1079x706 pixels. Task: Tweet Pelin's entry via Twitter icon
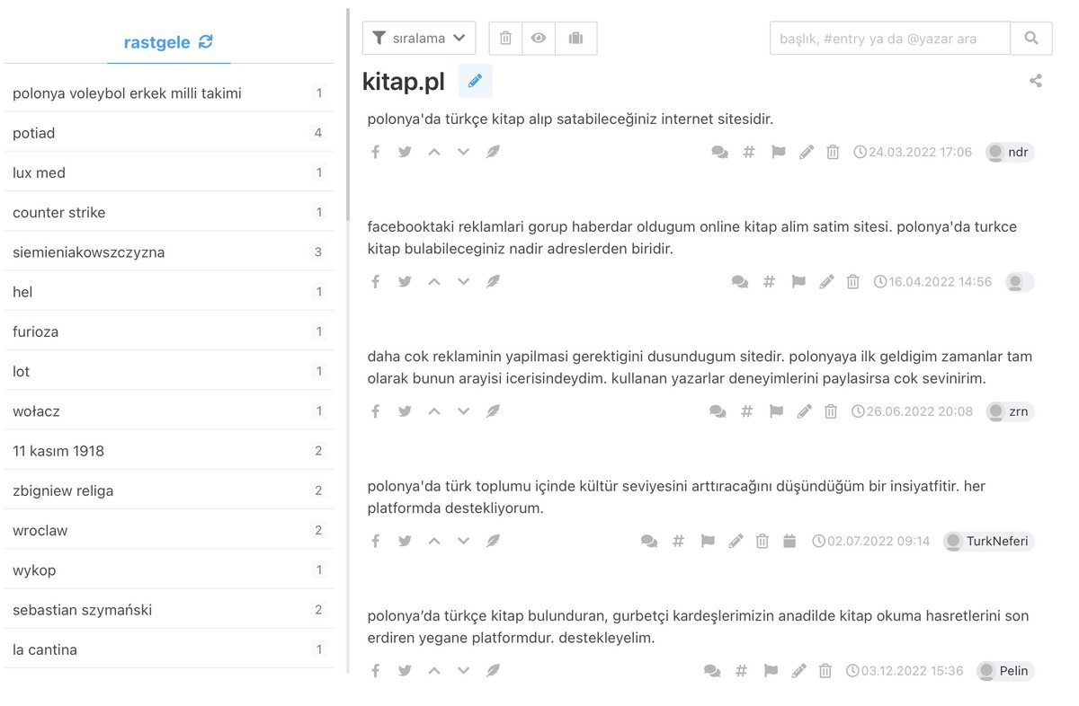(x=405, y=670)
